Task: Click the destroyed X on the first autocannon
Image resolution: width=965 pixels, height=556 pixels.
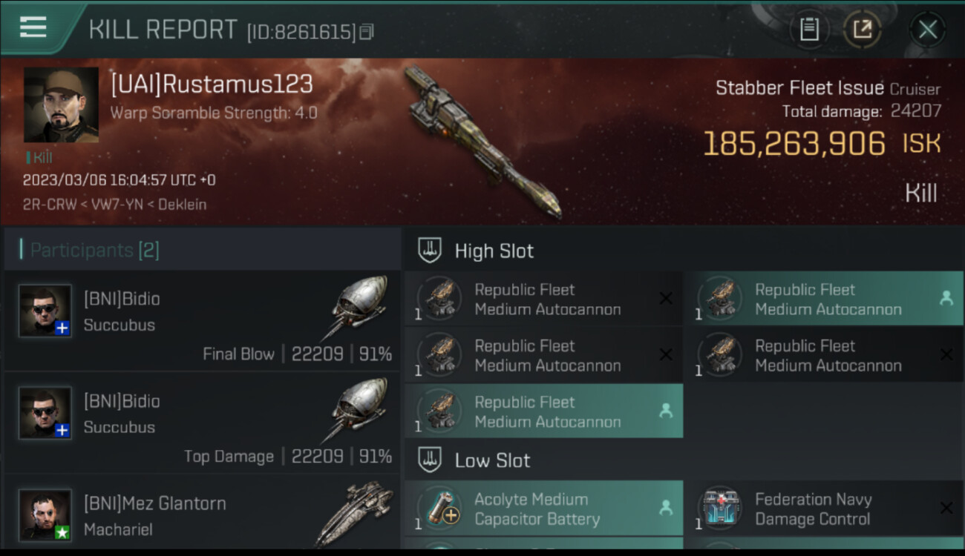Action: (x=666, y=298)
